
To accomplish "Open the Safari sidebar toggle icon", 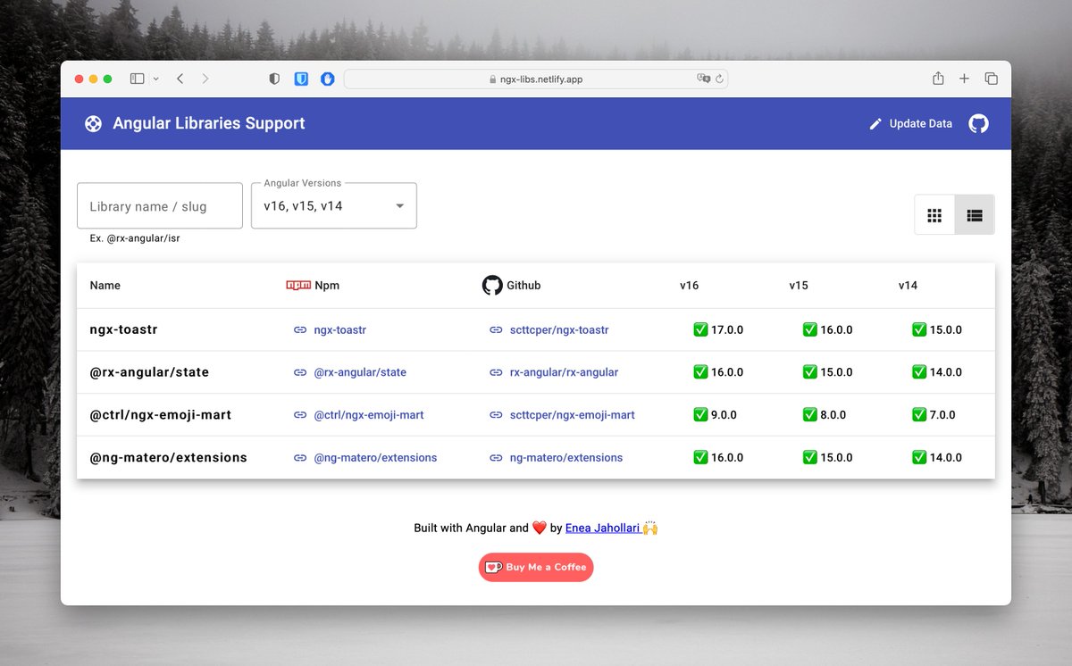I will (x=137, y=79).
